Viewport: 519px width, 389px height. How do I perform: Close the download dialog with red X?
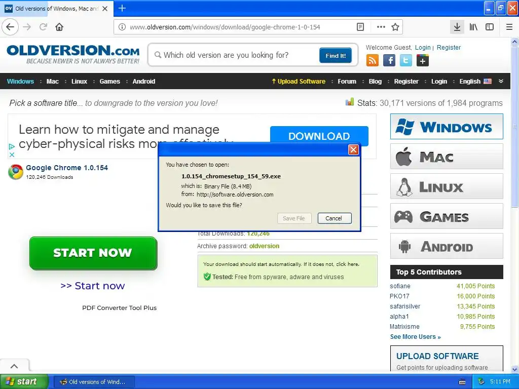[x=353, y=150]
